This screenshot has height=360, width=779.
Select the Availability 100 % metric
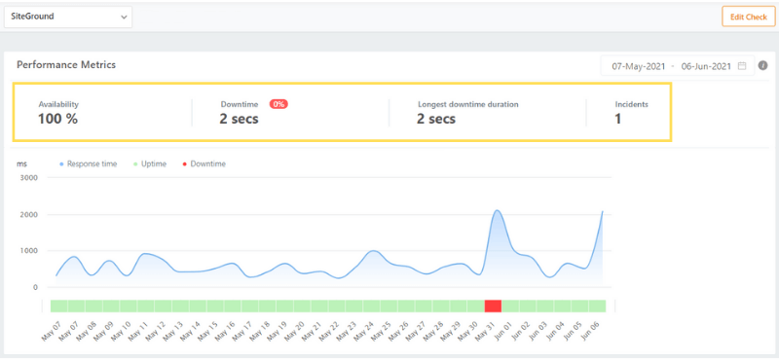[58, 113]
